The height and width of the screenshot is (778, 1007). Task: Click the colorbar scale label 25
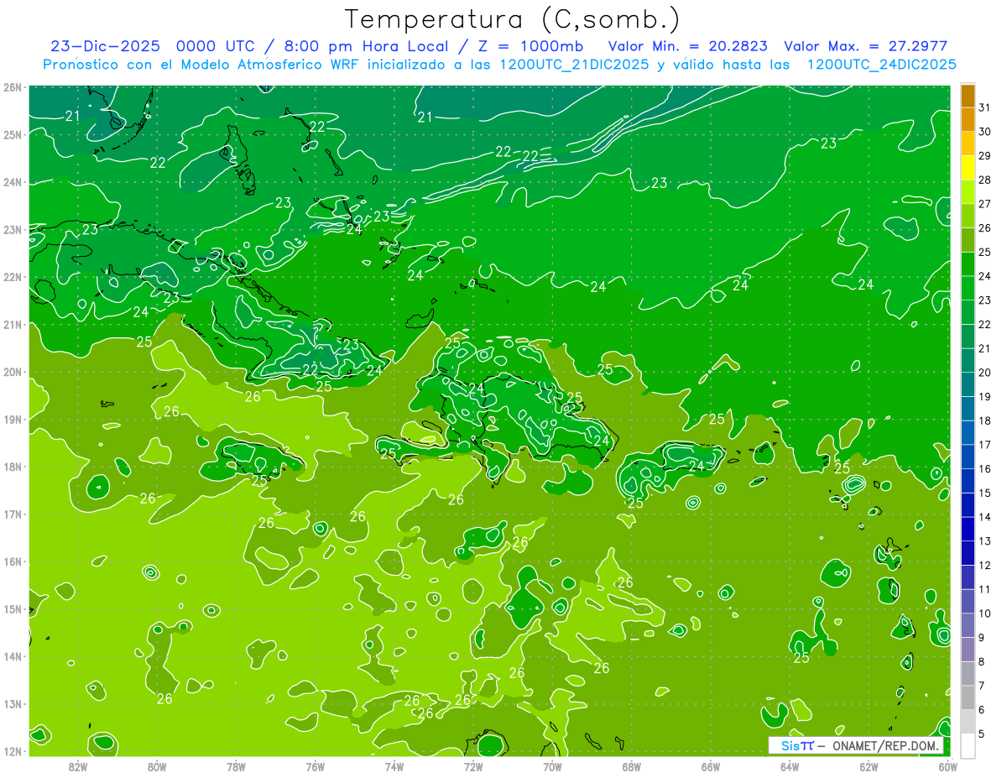click(985, 252)
